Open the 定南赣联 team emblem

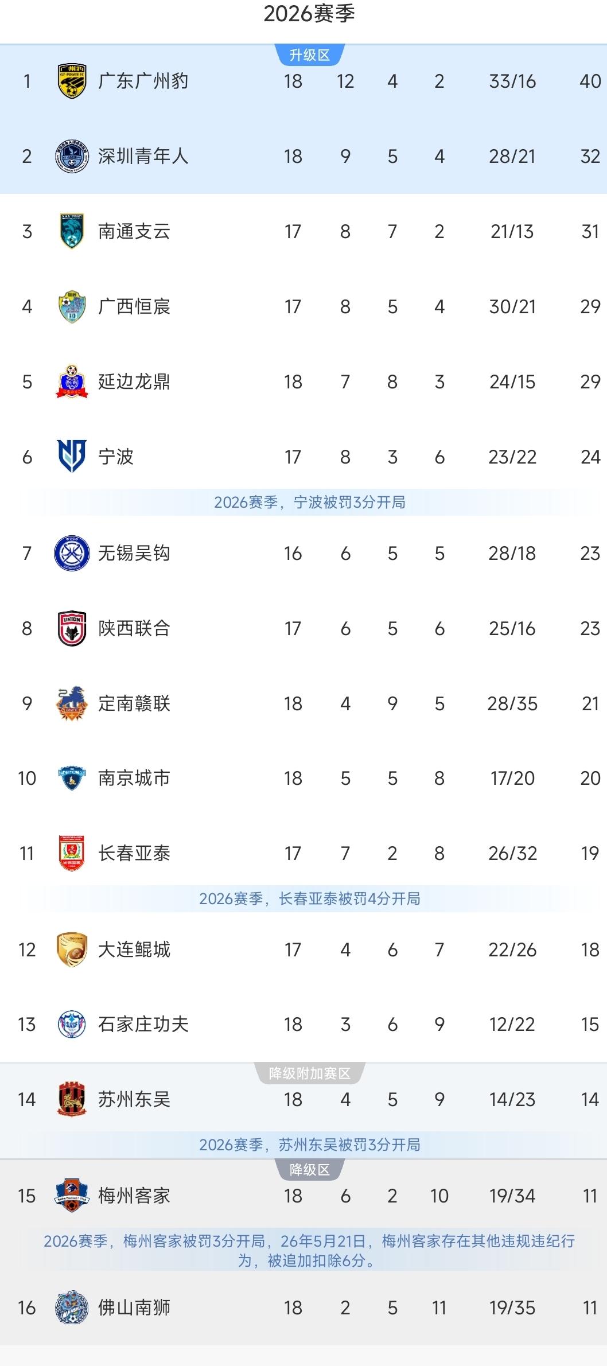coord(72,703)
